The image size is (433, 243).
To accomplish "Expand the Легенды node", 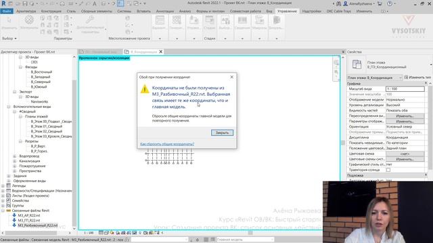I will (x=3, y=186).
